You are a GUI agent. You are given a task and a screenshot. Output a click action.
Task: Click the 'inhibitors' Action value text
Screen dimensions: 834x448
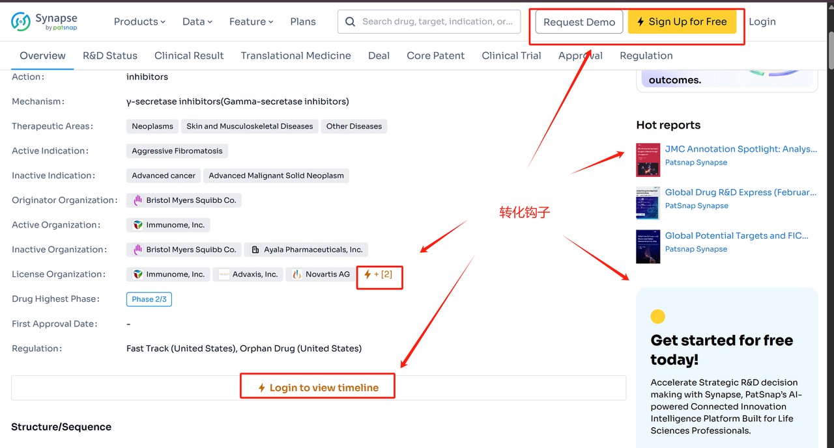point(147,77)
